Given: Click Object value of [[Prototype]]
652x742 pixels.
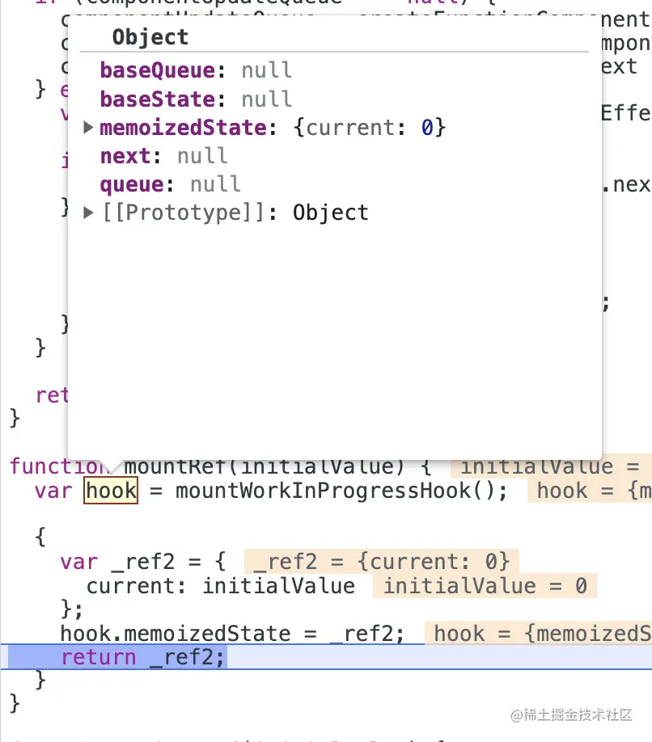Looking at the screenshot, I should click(331, 213).
